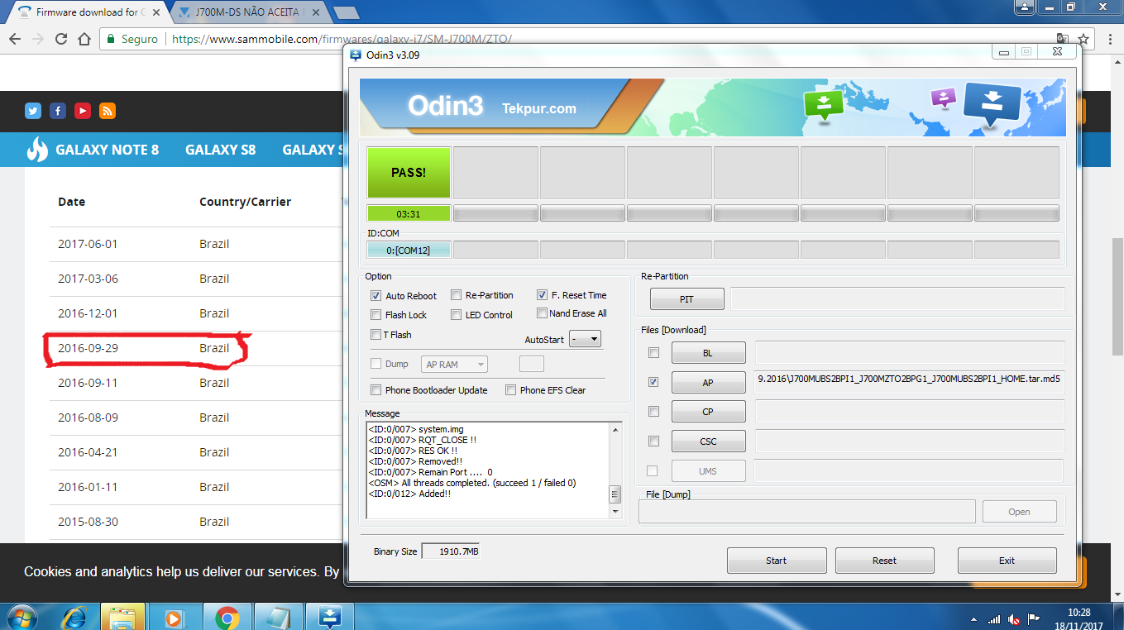
Task: Open Windows Explorer from the taskbar
Action: coord(122,617)
